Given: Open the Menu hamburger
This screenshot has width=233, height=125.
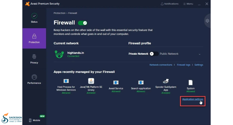Looking at the screenshot, I should 188,4.
